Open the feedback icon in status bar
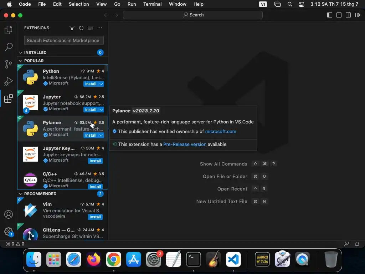This screenshot has height=274, width=365. [x=346, y=244]
